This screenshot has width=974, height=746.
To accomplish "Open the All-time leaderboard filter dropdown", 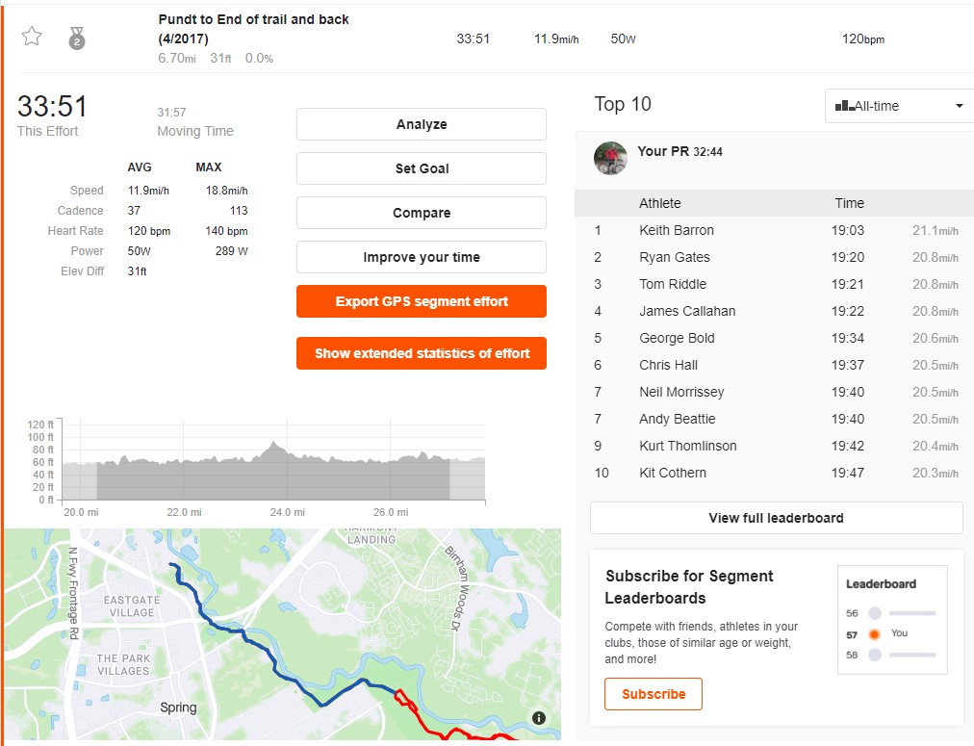I will tap(899, 106).
